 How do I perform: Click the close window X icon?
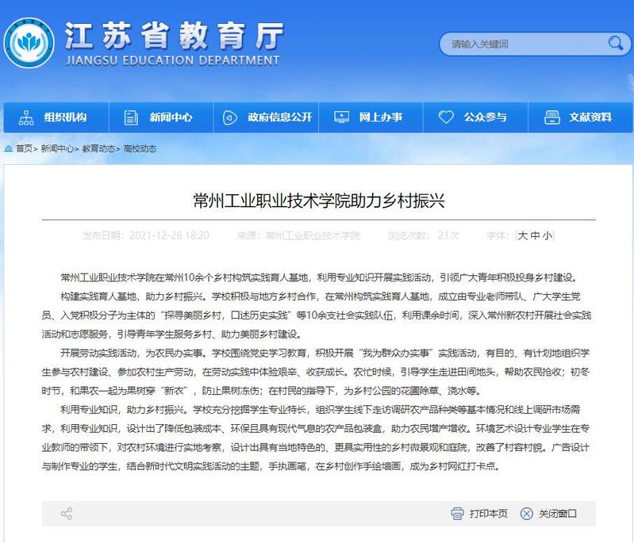(526, 514)
